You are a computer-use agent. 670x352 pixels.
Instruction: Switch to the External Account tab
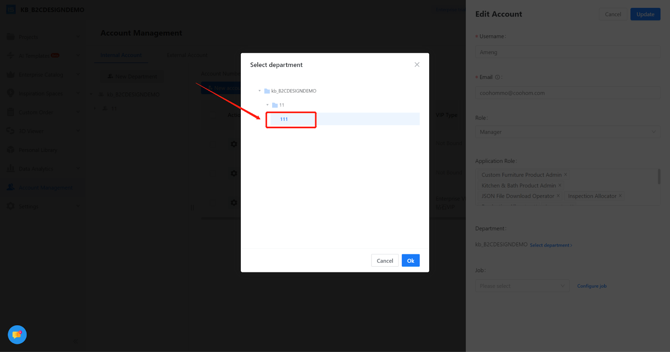click(x=187, y=55)
